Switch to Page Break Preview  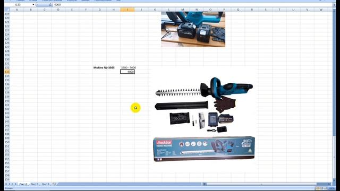click(326, 188)
